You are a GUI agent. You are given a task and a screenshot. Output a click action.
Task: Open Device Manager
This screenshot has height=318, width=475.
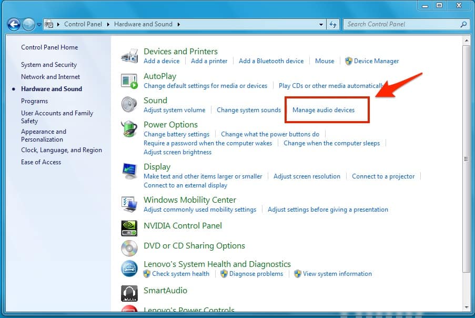(x=376, y=61)
